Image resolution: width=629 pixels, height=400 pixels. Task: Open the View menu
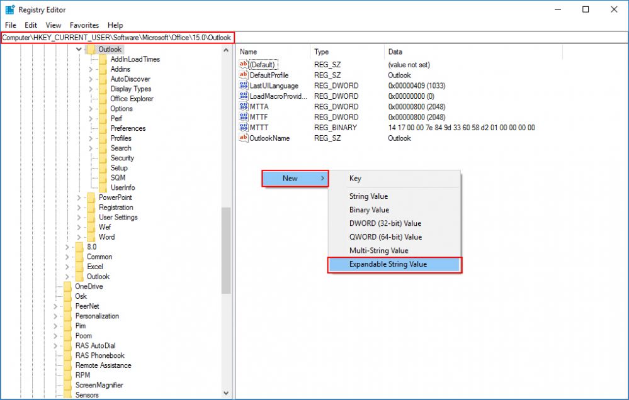54,25
